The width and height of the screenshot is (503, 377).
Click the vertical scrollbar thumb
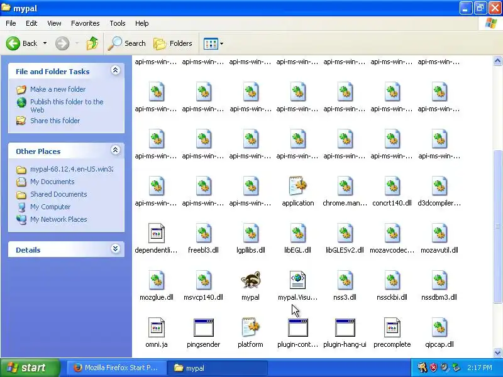point(497,226)
